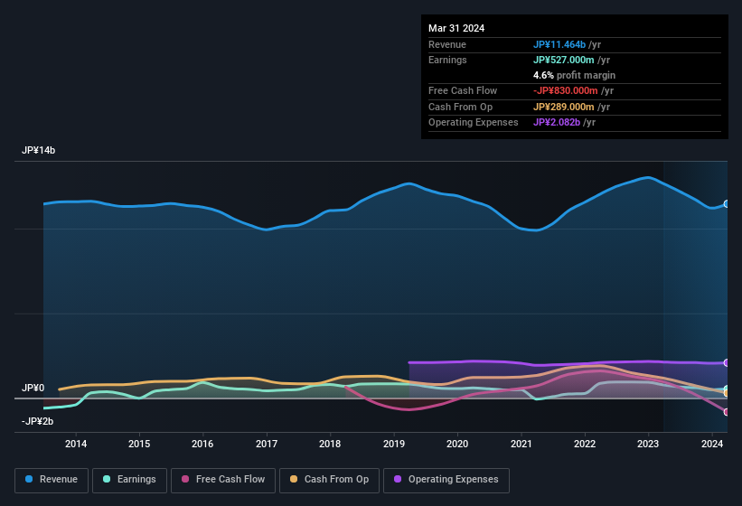Select the 2014 label on the x-axis
Viewport: 742px width, 506px height.
pos(76,444)
